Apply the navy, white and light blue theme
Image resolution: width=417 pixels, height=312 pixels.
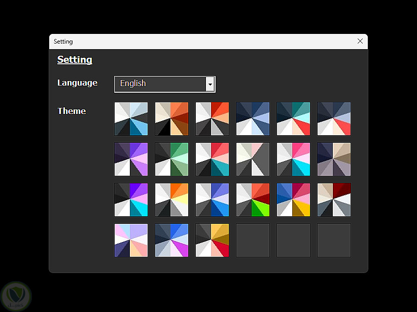coord(253,119)
